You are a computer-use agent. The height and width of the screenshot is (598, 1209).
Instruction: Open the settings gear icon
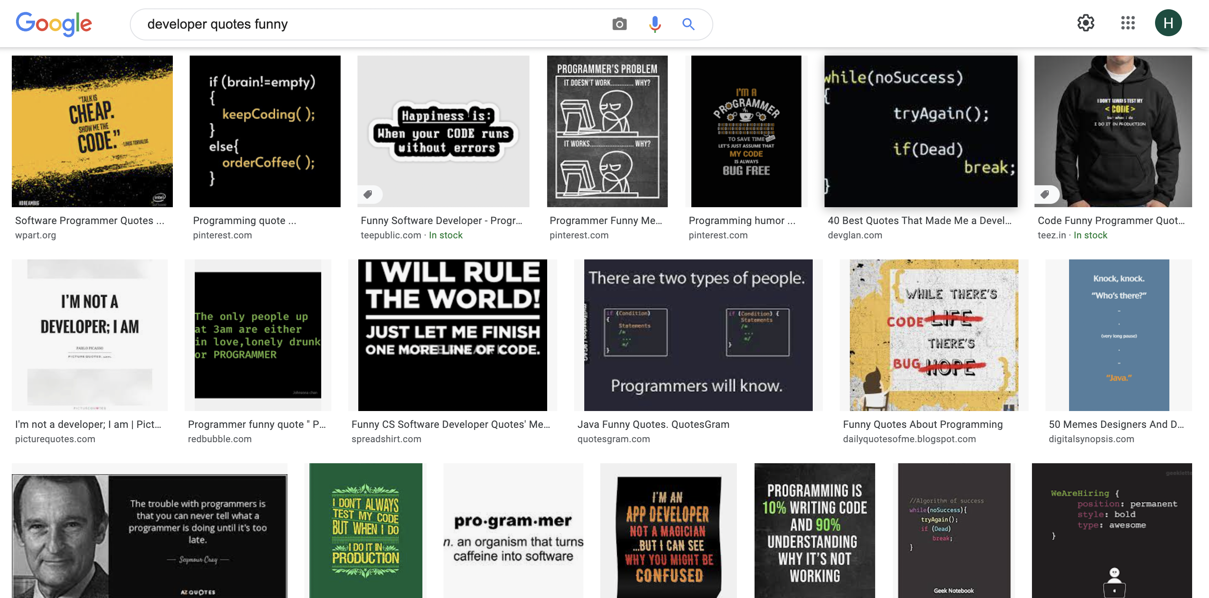point(1085,23)
